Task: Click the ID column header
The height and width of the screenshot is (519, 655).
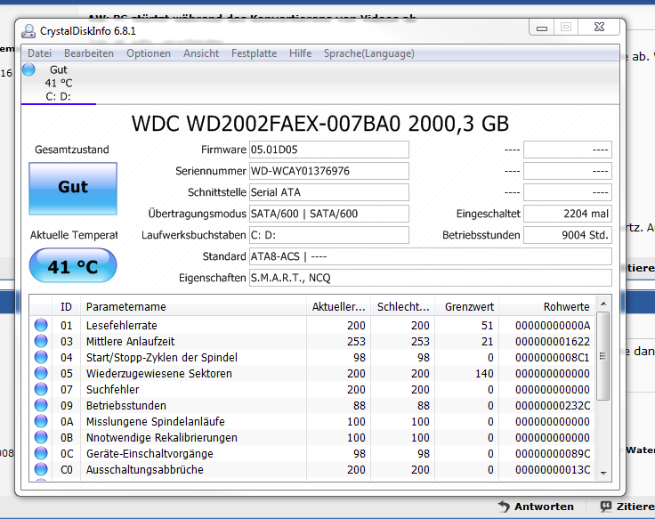Action: [67, 307]
